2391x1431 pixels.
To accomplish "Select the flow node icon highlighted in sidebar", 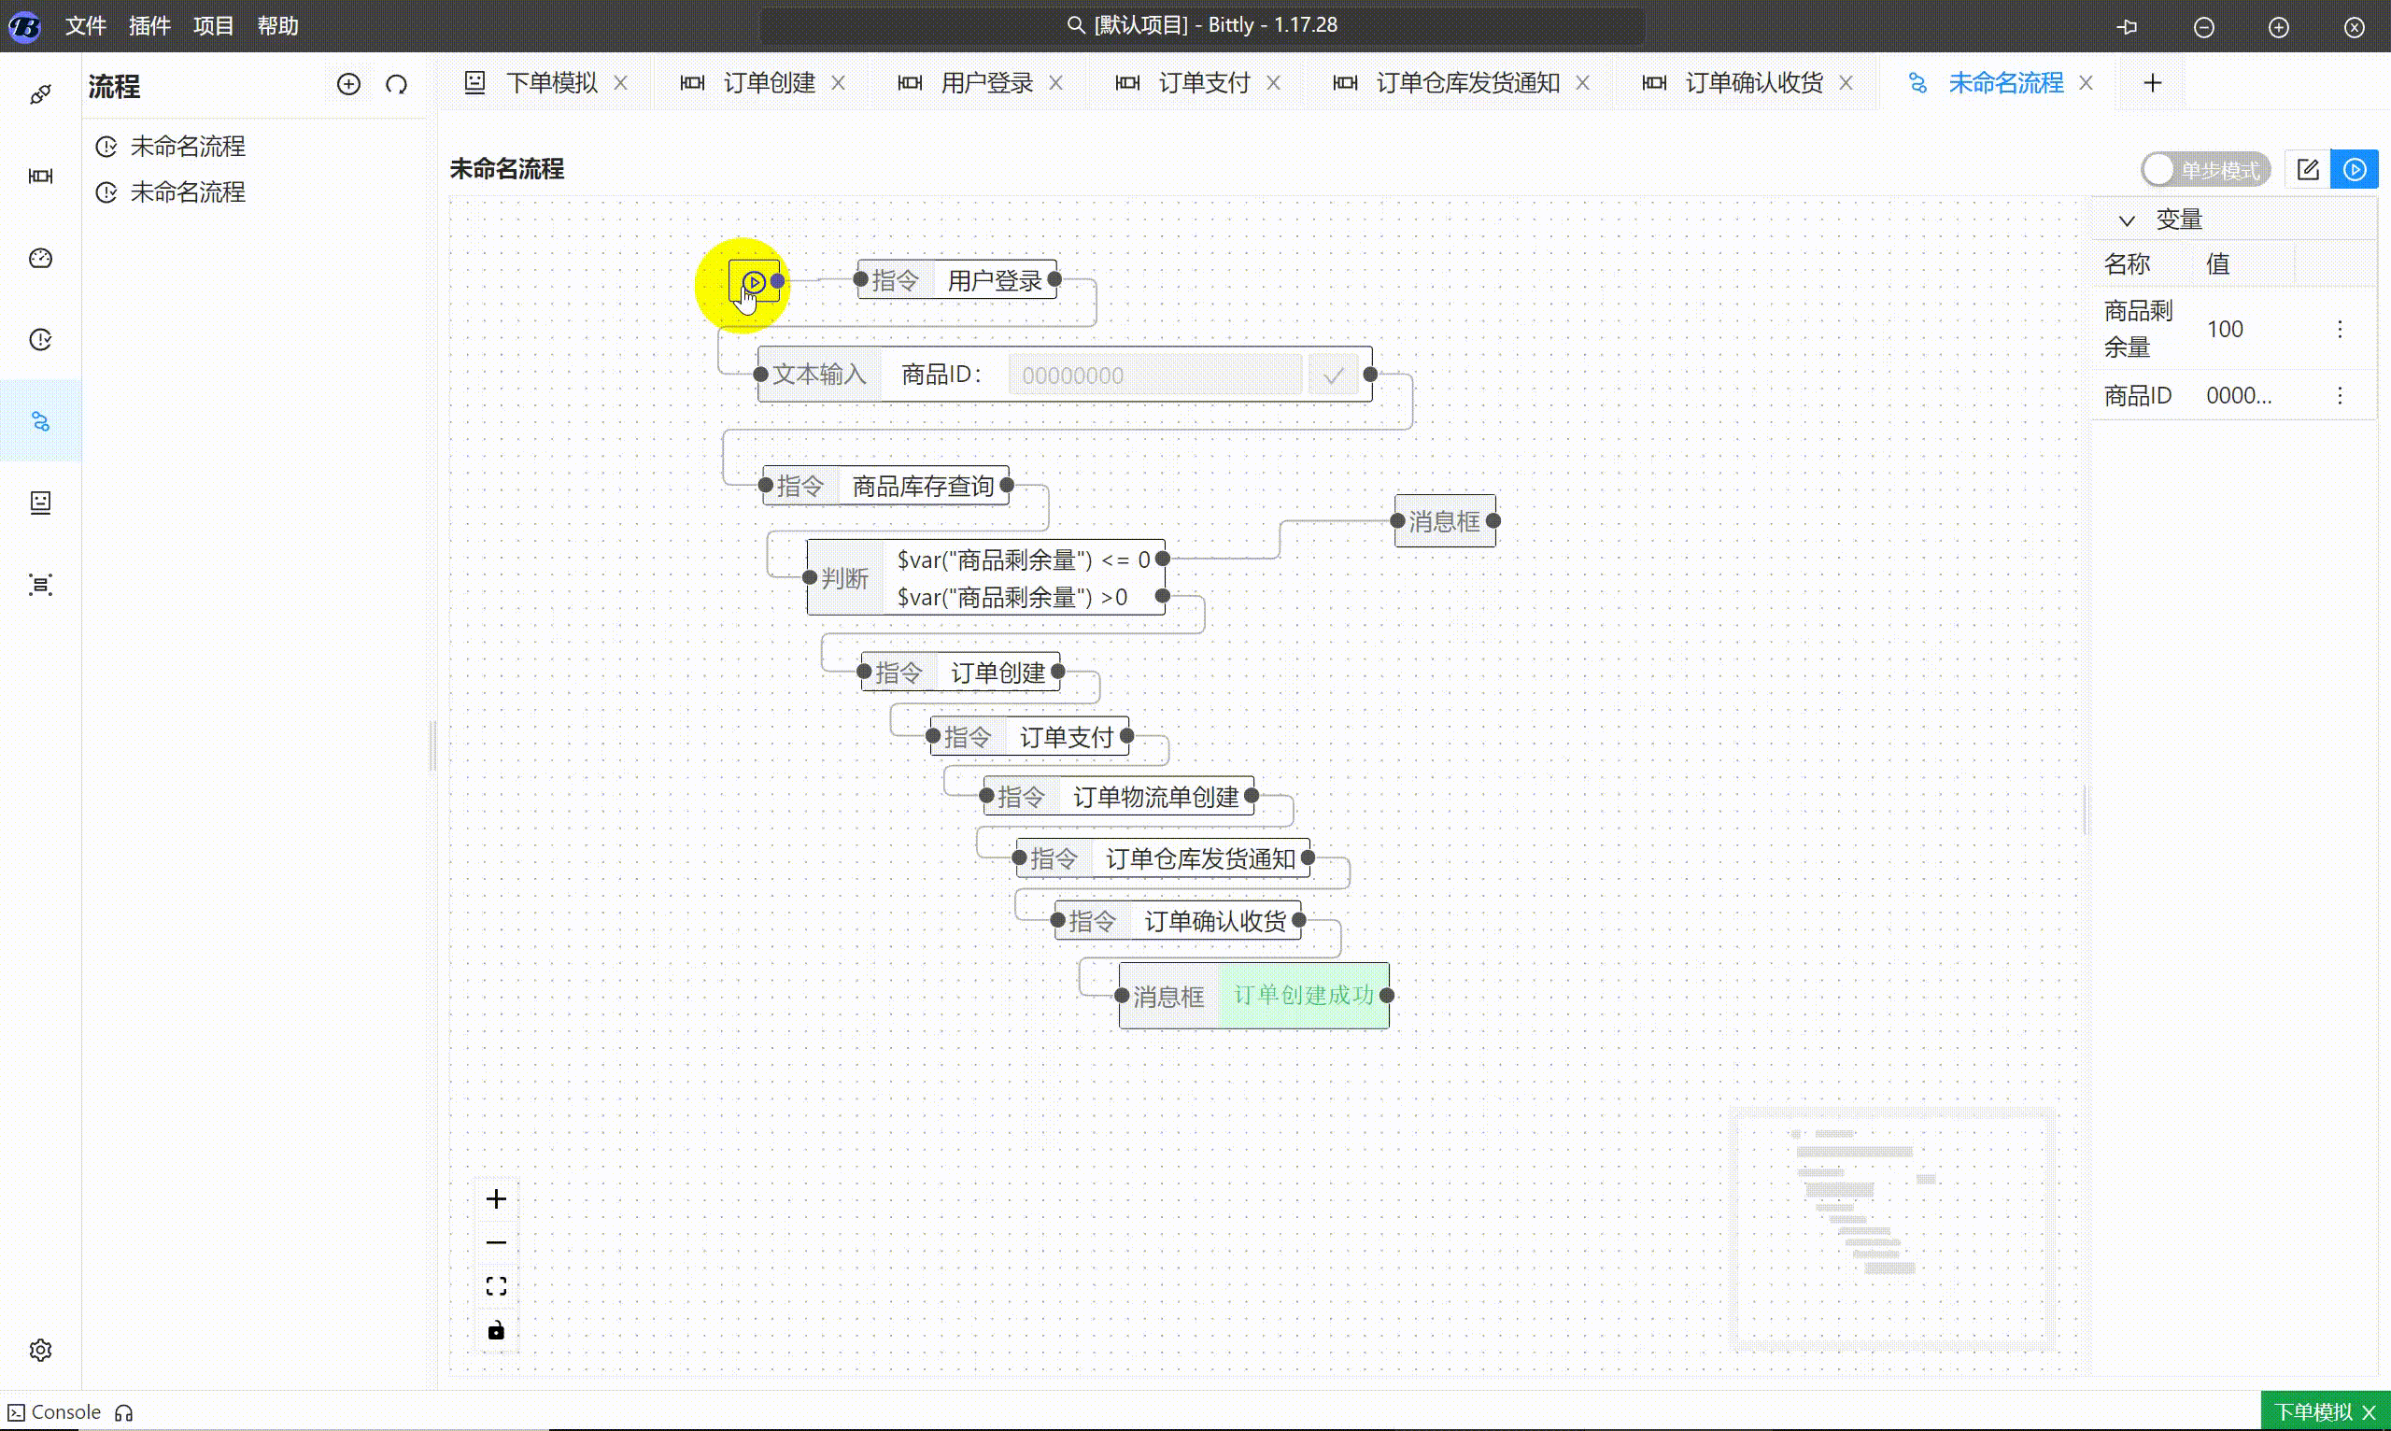I will pyautogui.click(x=40, y=421).
